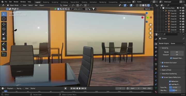Open the viewport Add menu
This screenshot has width=186, height=96.
[36, 5]
